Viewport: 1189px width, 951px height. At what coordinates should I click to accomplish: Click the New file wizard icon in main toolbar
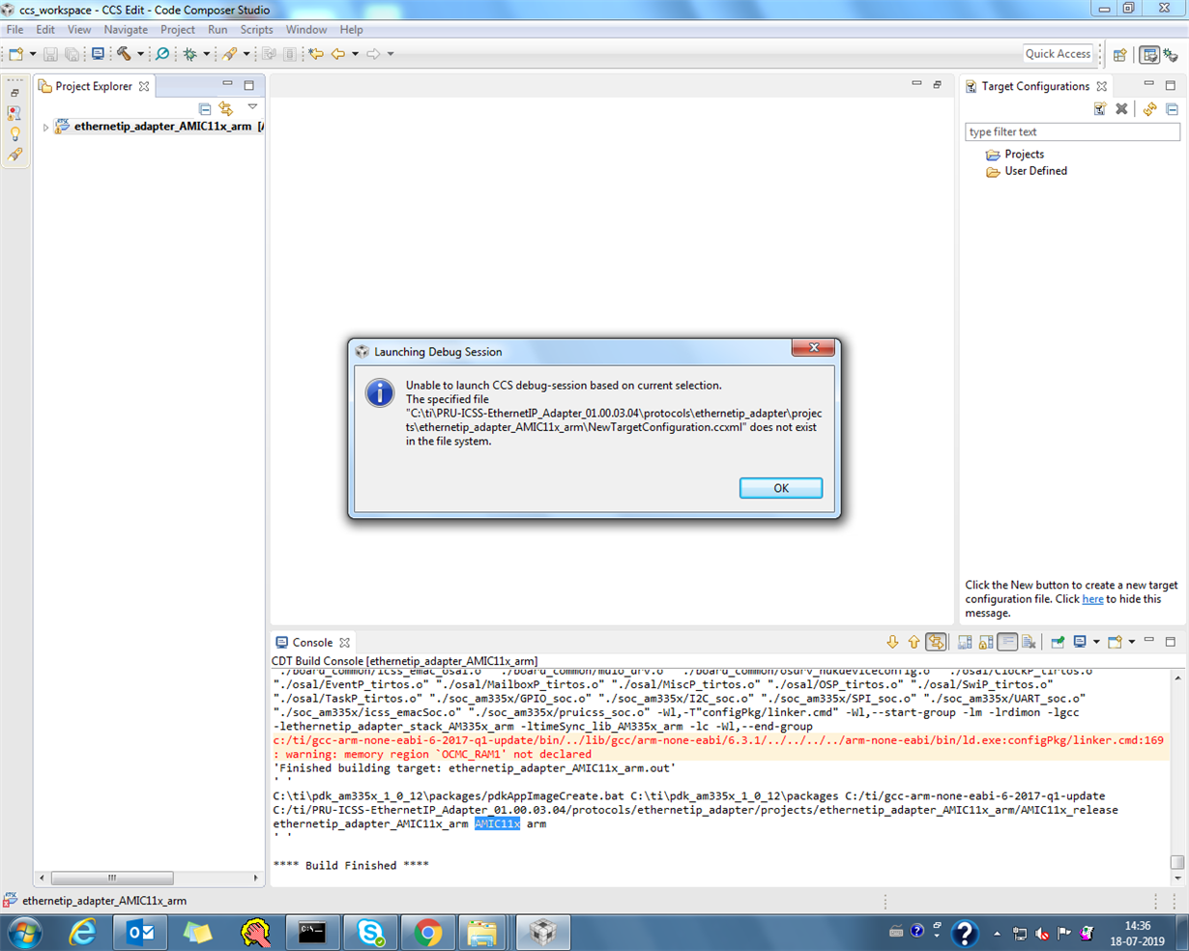(16, 54)
